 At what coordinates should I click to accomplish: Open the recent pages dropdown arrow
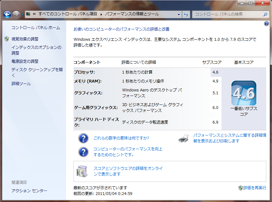[x=23, y=14]
